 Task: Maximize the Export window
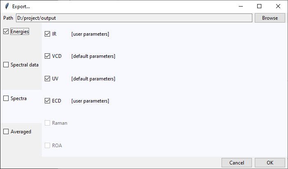click(x=259, y=6)
